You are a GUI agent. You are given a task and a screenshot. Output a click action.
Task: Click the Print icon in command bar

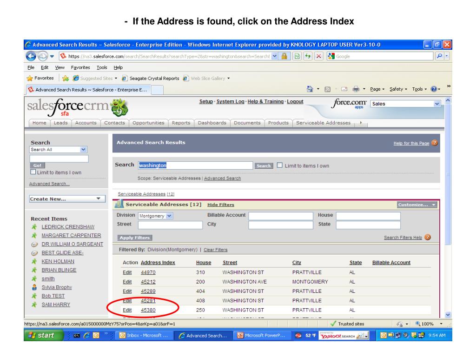(356, 89)
